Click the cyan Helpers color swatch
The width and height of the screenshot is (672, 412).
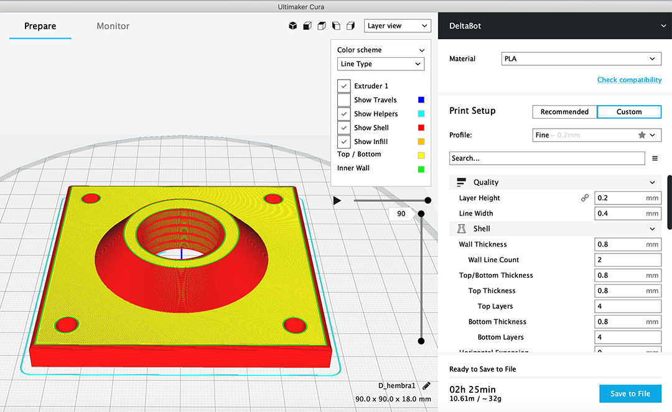[421, 114]
